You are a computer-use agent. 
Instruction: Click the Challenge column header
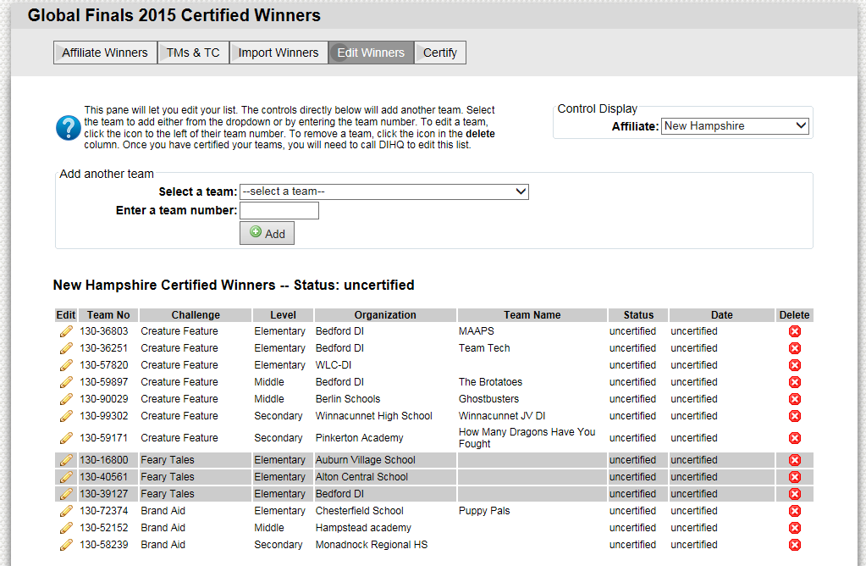[196, 315]
